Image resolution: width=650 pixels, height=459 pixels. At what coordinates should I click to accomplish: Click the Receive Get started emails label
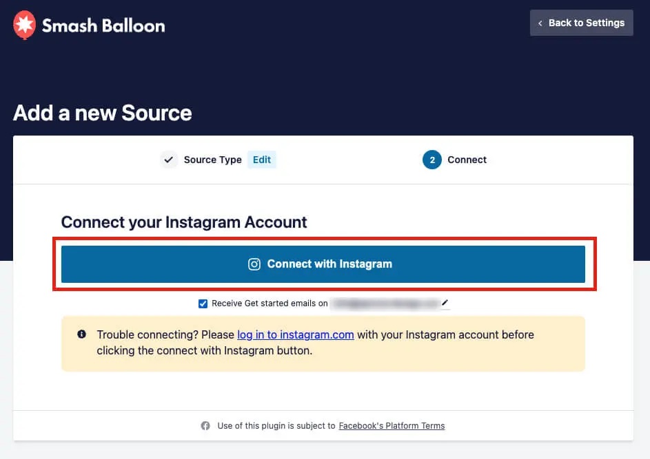coord(270,303)
